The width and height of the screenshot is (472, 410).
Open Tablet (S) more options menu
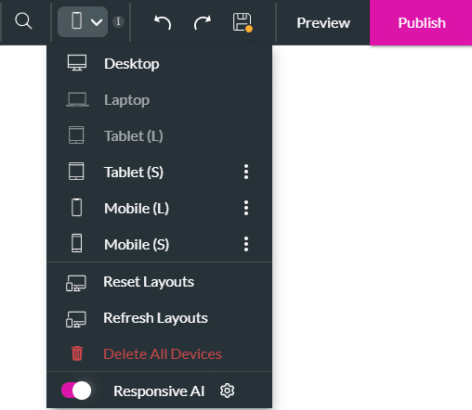tap(246, 172)
